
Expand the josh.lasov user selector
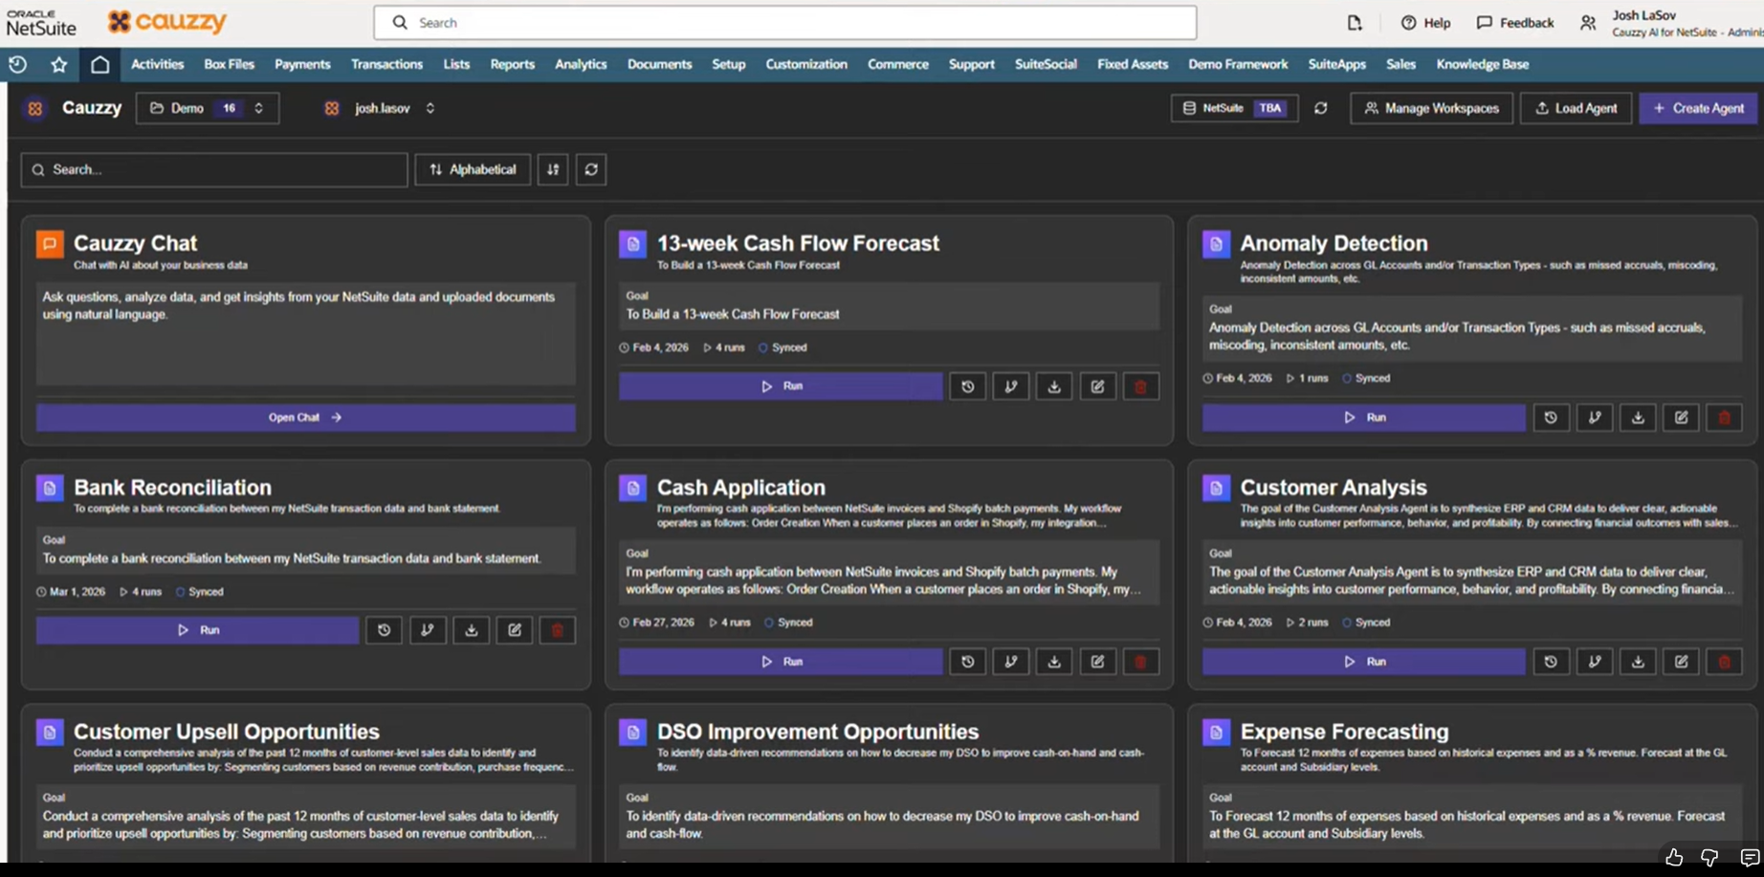point(381,108)
